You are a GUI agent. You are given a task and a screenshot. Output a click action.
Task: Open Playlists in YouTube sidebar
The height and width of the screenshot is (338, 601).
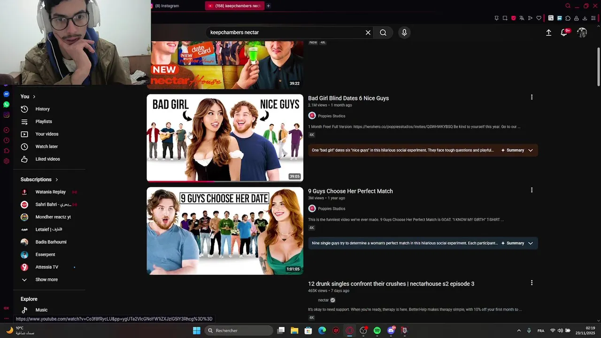(x=44, y=122)
